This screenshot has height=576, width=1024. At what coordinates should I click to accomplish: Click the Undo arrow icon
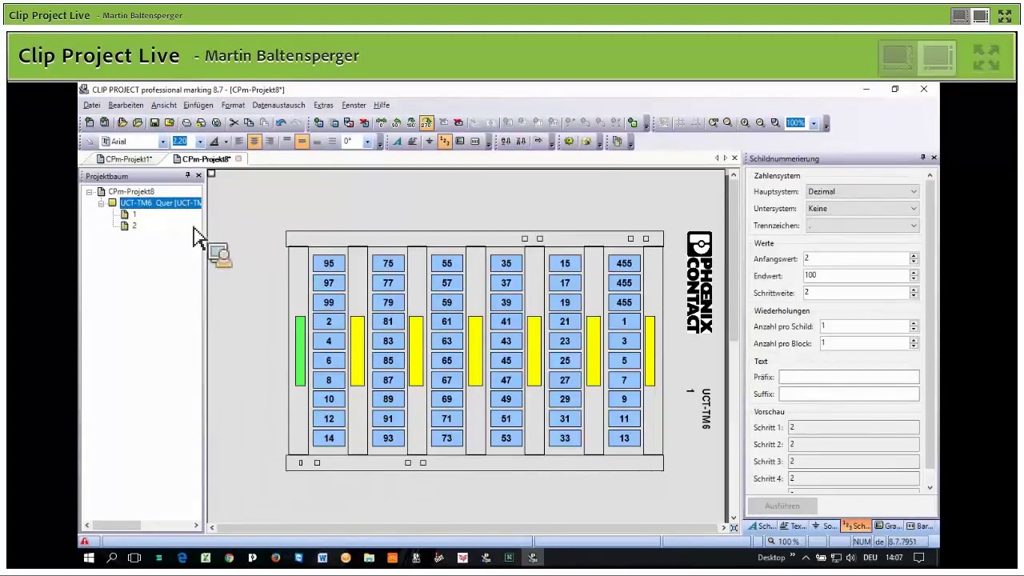pyautogui.click(x=281, y=122)
